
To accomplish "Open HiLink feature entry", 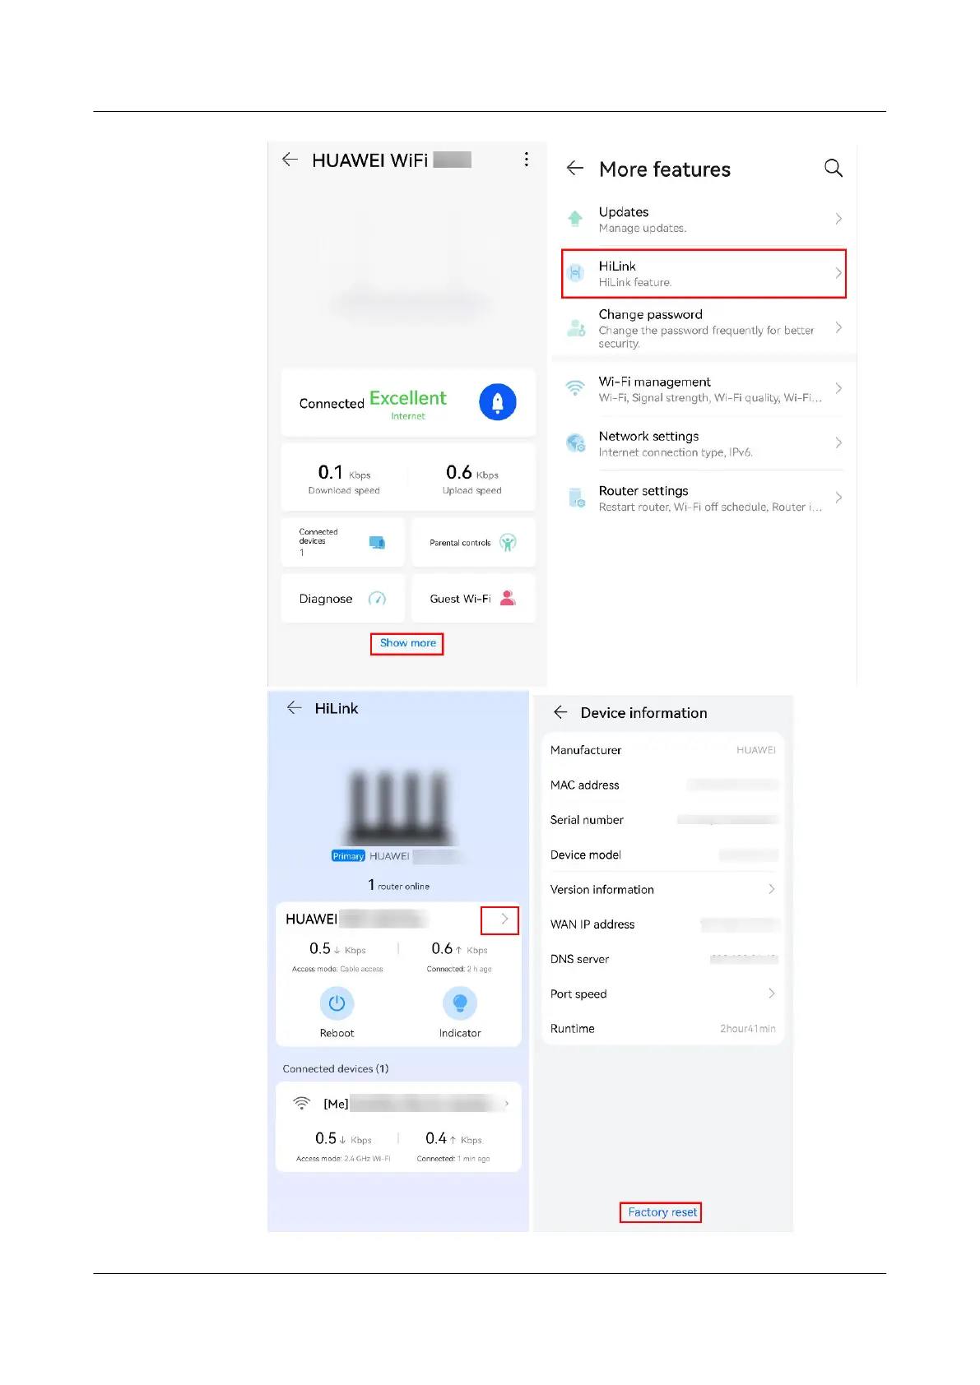I will point(704,273).
